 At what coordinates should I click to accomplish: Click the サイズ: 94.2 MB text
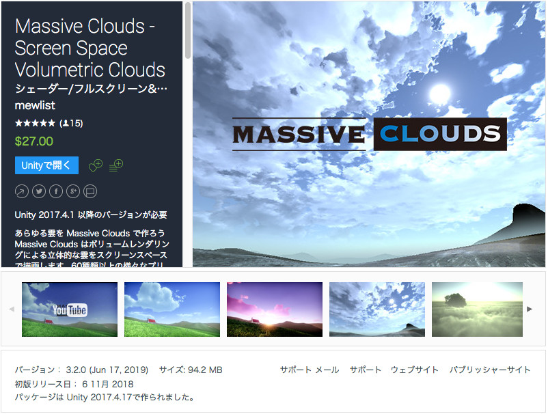191,370
